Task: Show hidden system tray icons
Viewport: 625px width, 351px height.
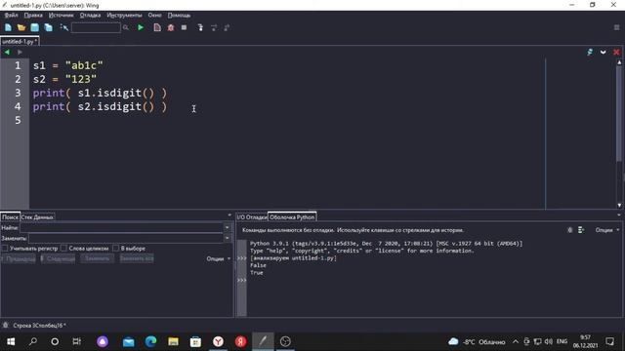Action: (x=516, y=341)
